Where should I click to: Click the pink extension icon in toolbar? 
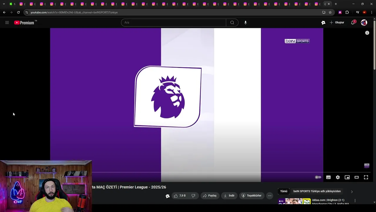340,12
